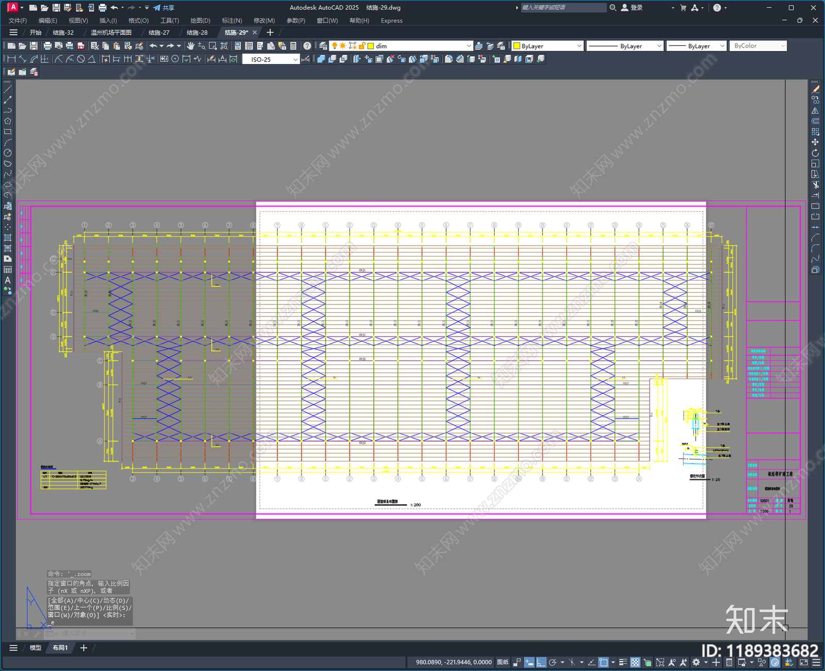Click the Help question mark toolbar icon

pos(307,46)
